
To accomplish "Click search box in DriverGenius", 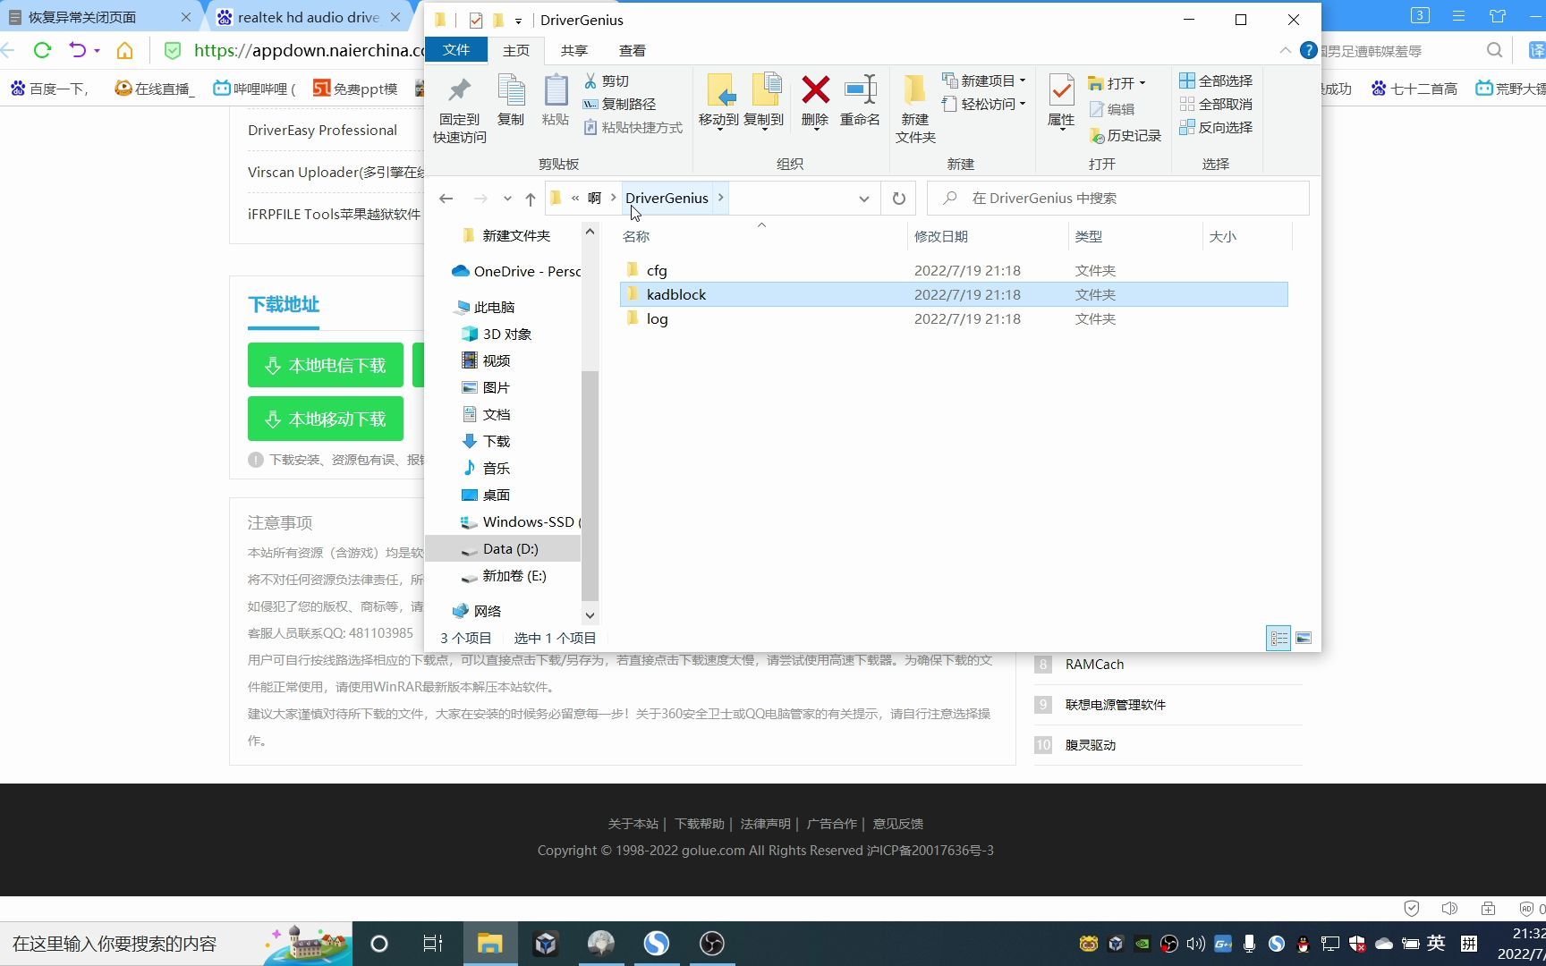I will pos(1118,199).
